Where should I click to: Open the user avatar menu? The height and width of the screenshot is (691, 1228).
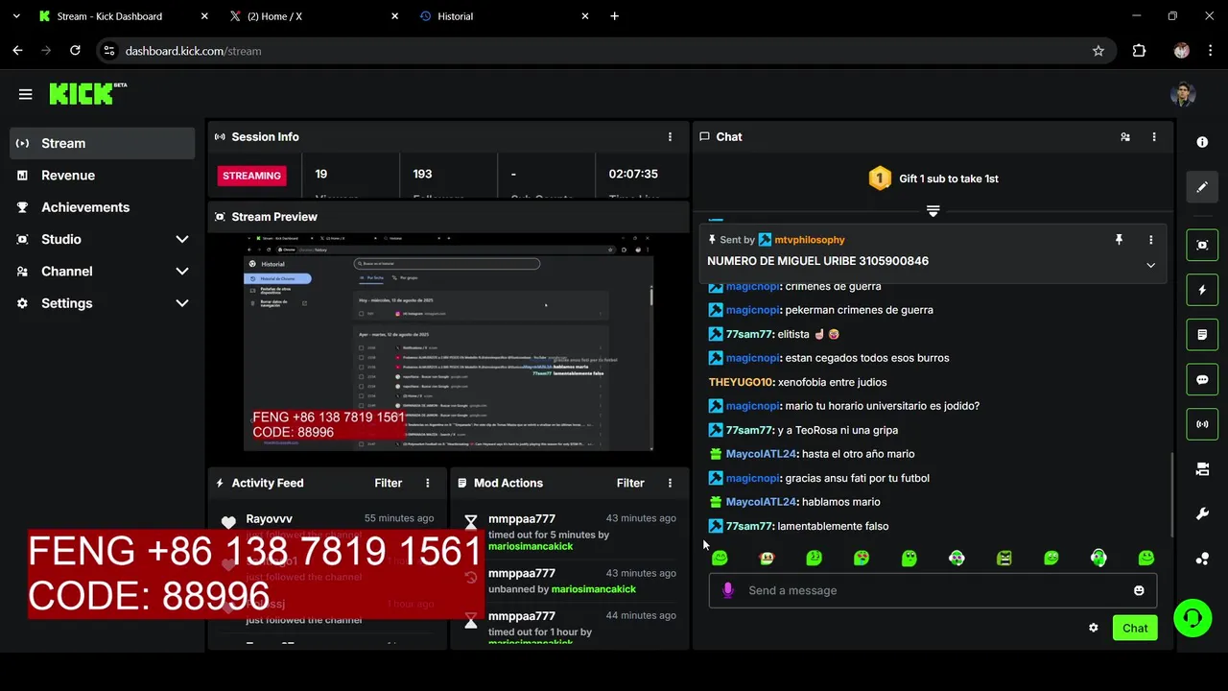(1183, 94)
